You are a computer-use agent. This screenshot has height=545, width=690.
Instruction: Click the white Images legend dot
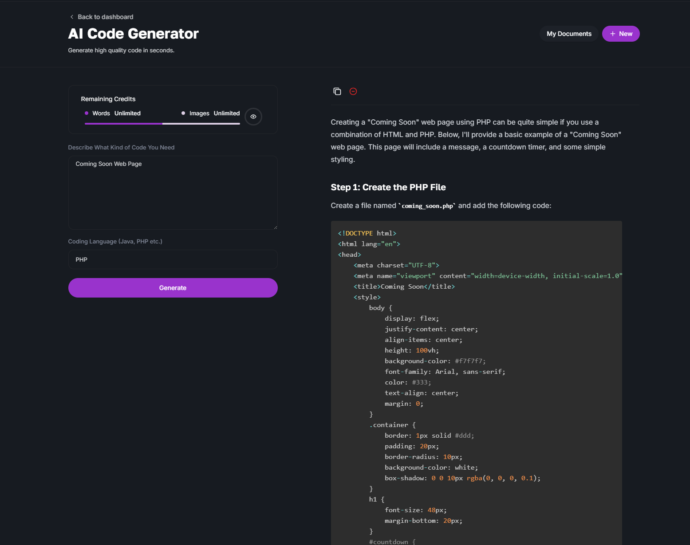click(x=183, y=113)
